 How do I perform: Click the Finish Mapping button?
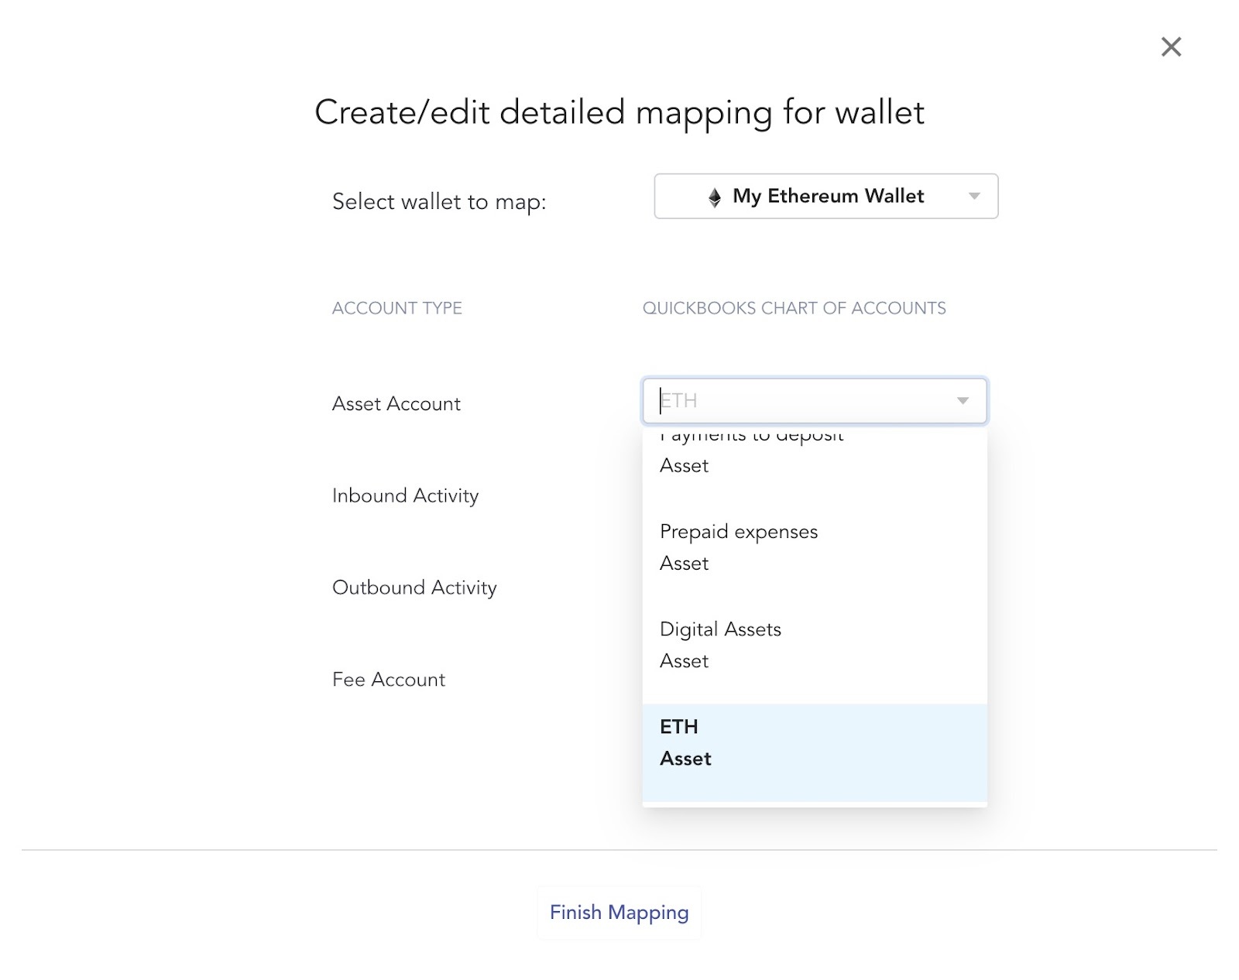[x=619, y=913]
